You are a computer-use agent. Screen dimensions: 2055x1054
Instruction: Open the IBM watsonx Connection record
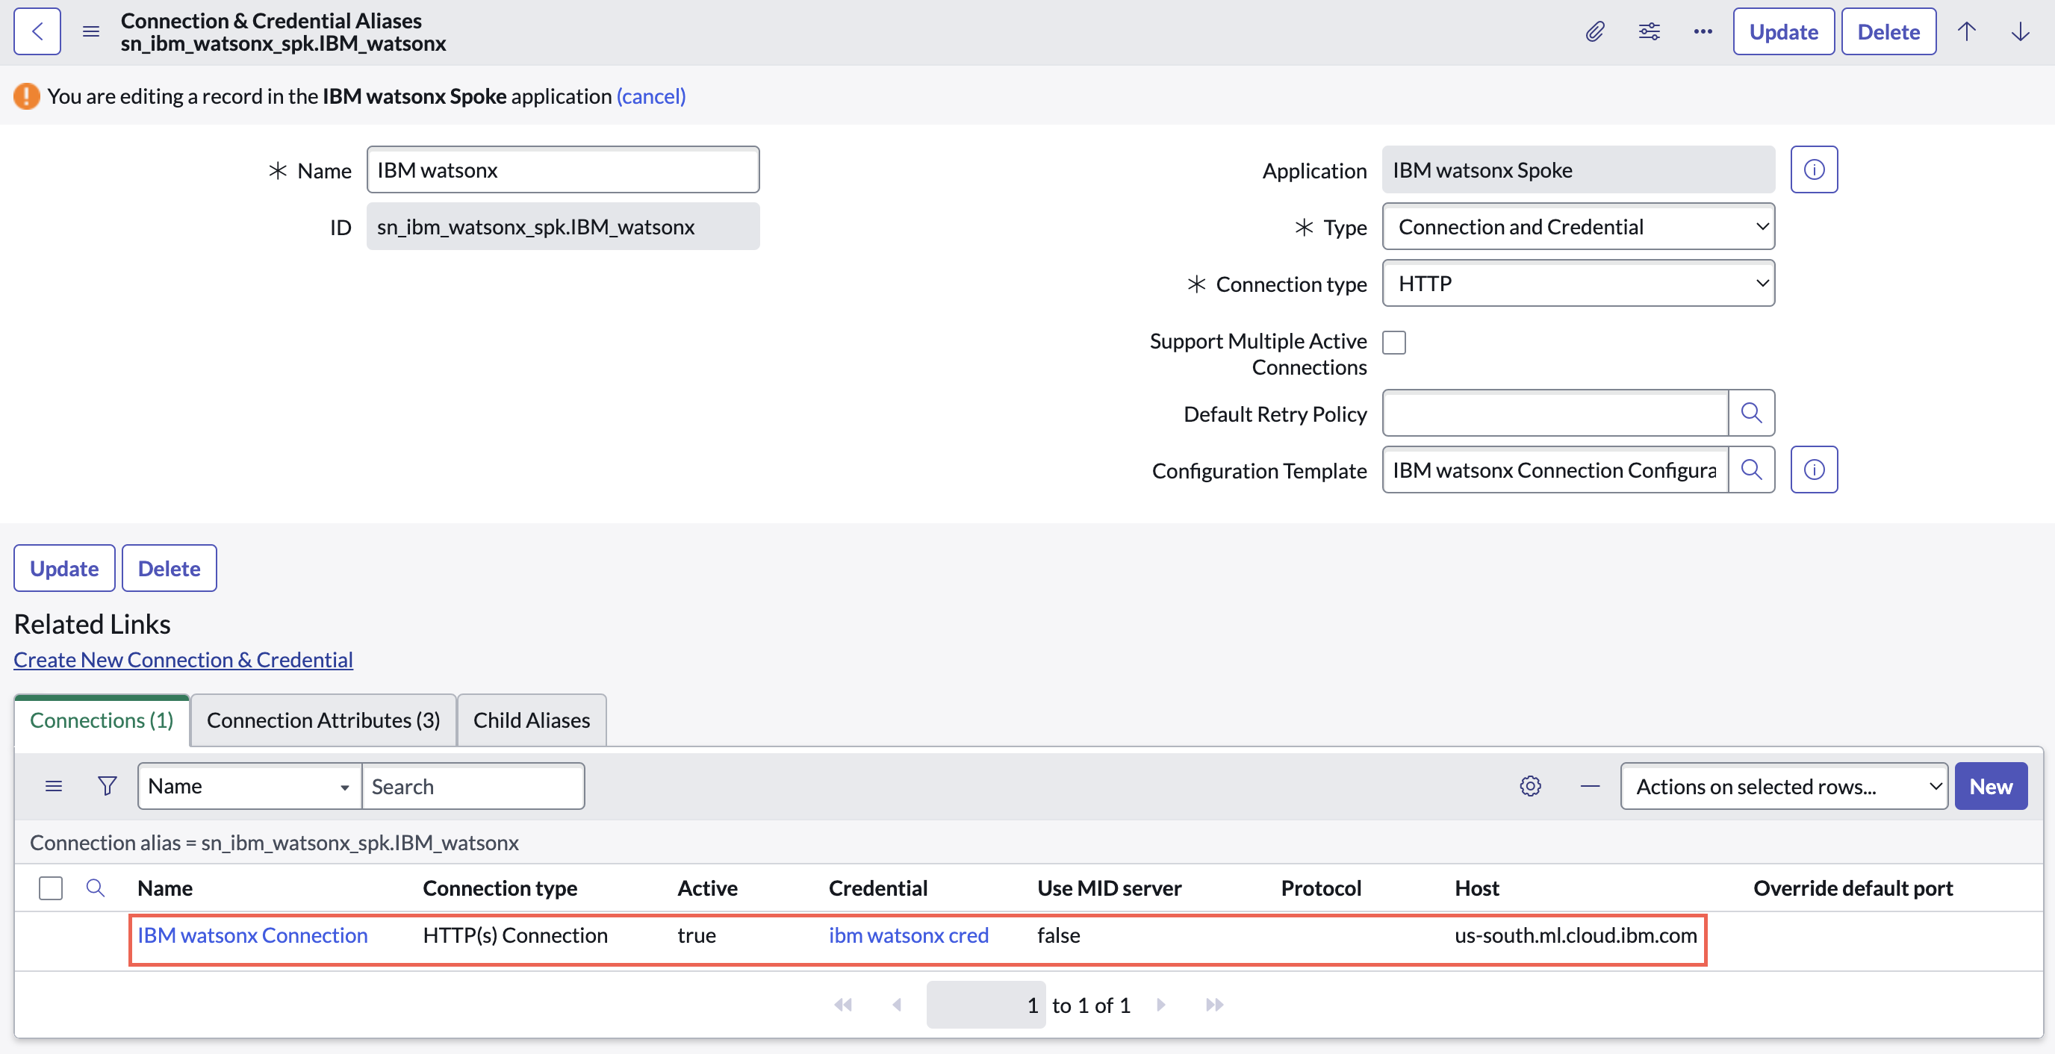pos(252,935)
